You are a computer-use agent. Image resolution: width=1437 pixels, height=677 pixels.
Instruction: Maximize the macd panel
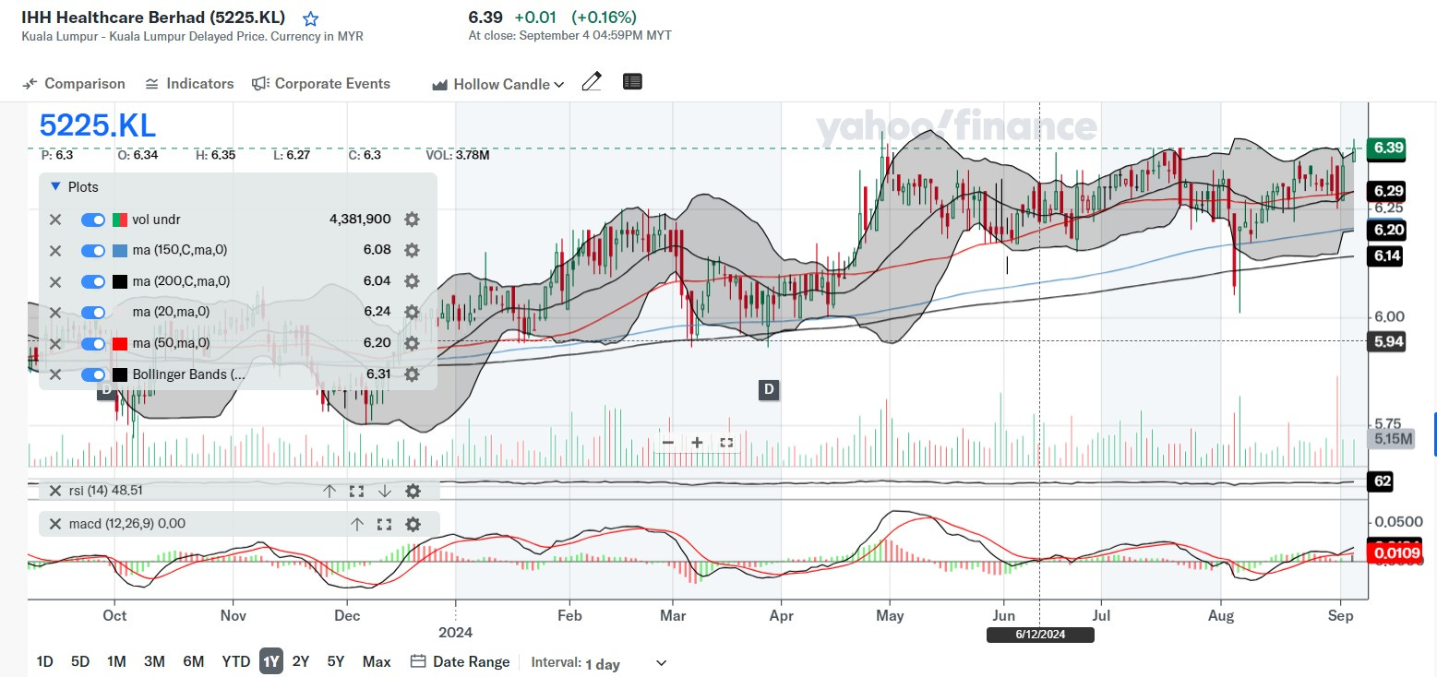tap(385, 524)
